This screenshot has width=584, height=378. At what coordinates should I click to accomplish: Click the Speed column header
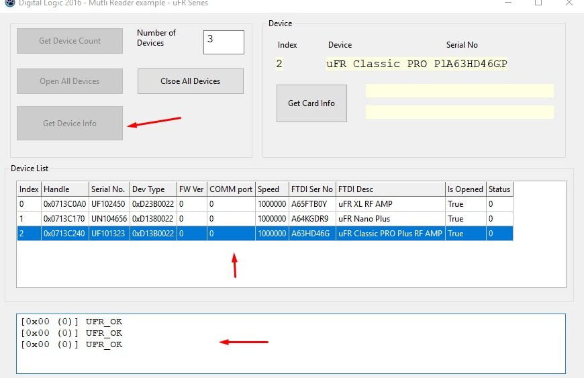(273, 189)
